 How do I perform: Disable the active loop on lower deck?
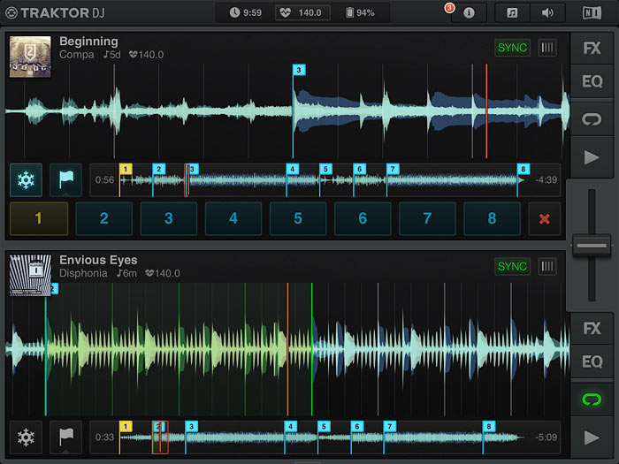pyautogui.click(x=592, y=399)
